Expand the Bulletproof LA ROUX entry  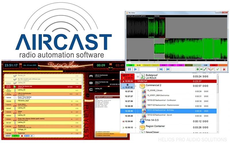138,77
